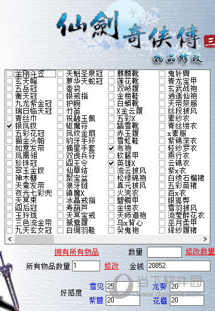Screen dimensions: 215x311
Task: Check the 鬼针胄 item
Action: 162,74
